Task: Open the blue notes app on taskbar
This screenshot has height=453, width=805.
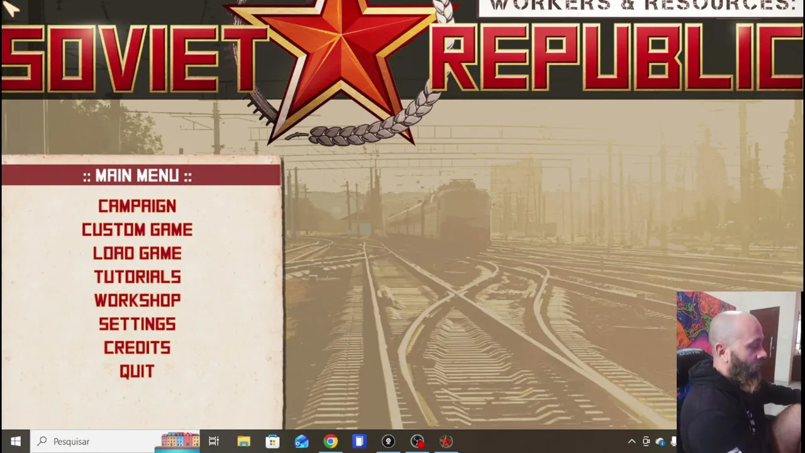Action: pos(359,442)
